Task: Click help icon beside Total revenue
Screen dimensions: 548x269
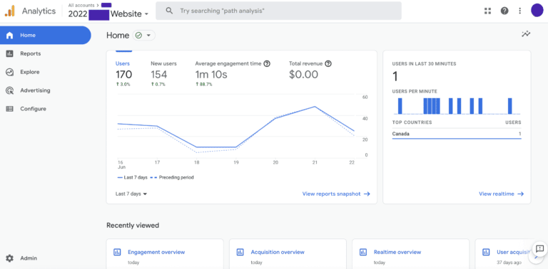Action: tap(328, 64)
